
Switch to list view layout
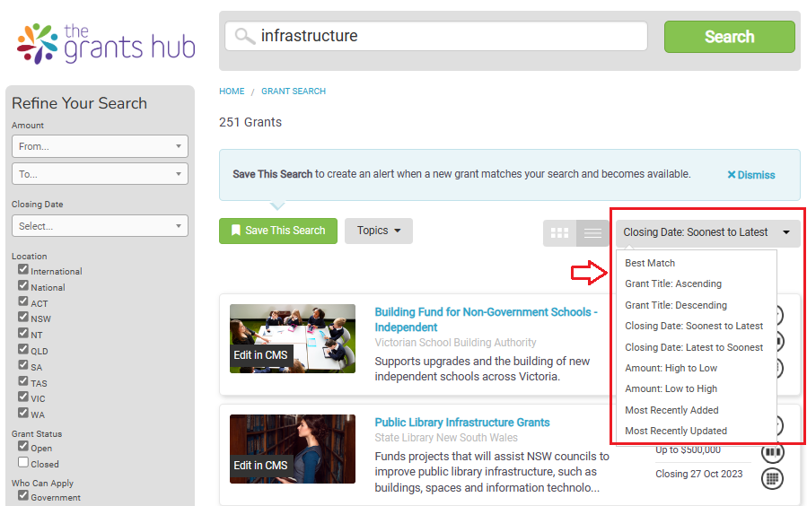pyautogui.click(x=592, y=232)
